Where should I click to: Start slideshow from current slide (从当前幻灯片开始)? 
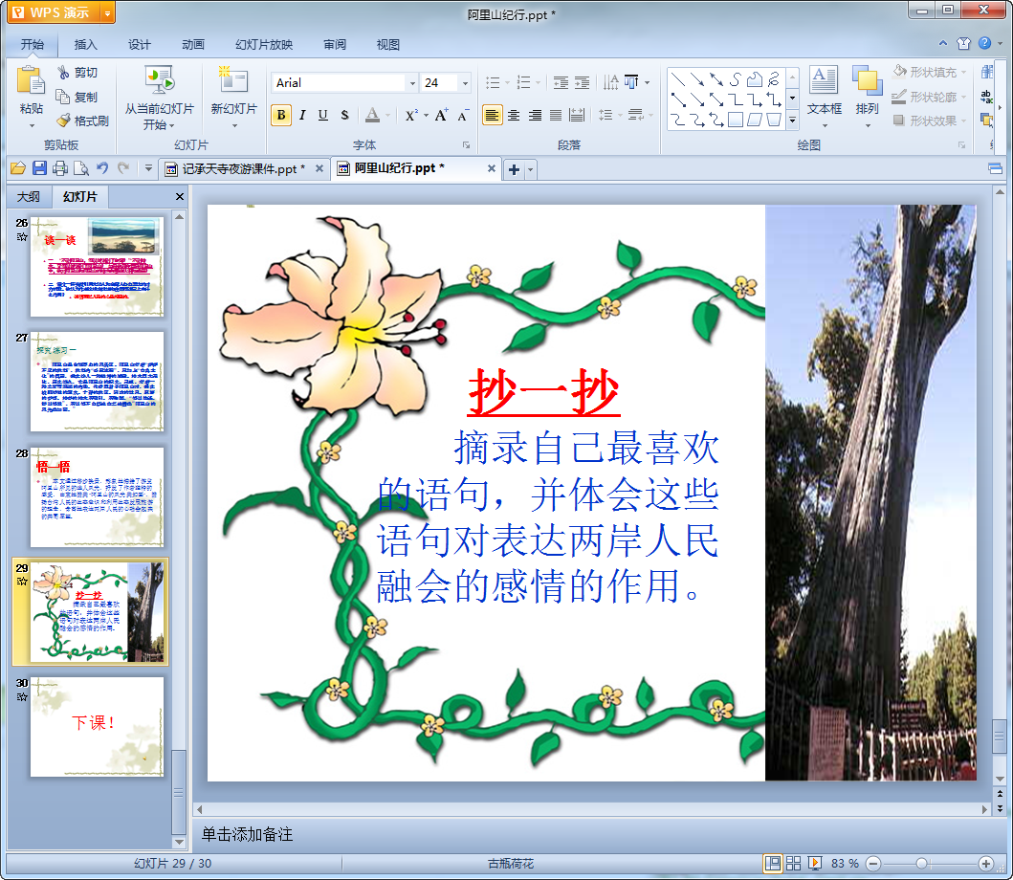(159, 97)
